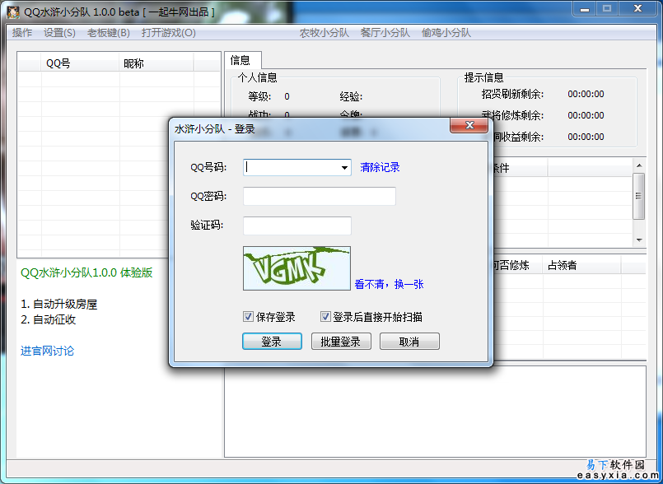Click the QQ号 column header
663x484 pixels.
(x=81, y=63)
